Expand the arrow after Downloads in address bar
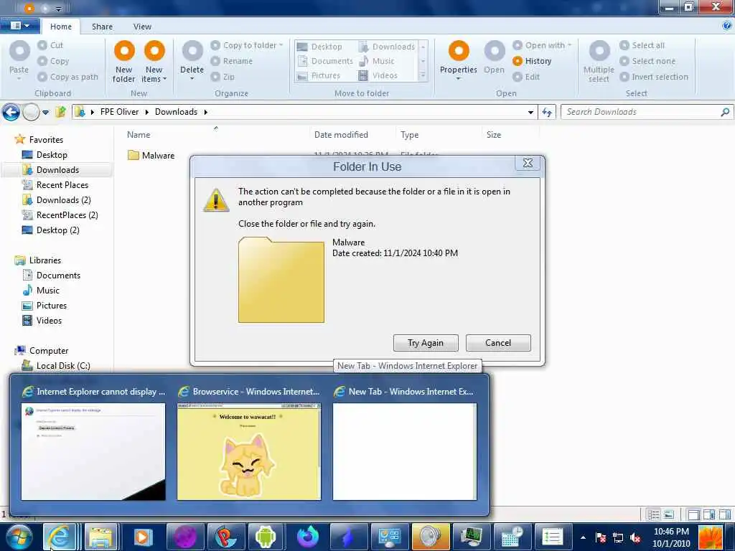 pos(205,112)
